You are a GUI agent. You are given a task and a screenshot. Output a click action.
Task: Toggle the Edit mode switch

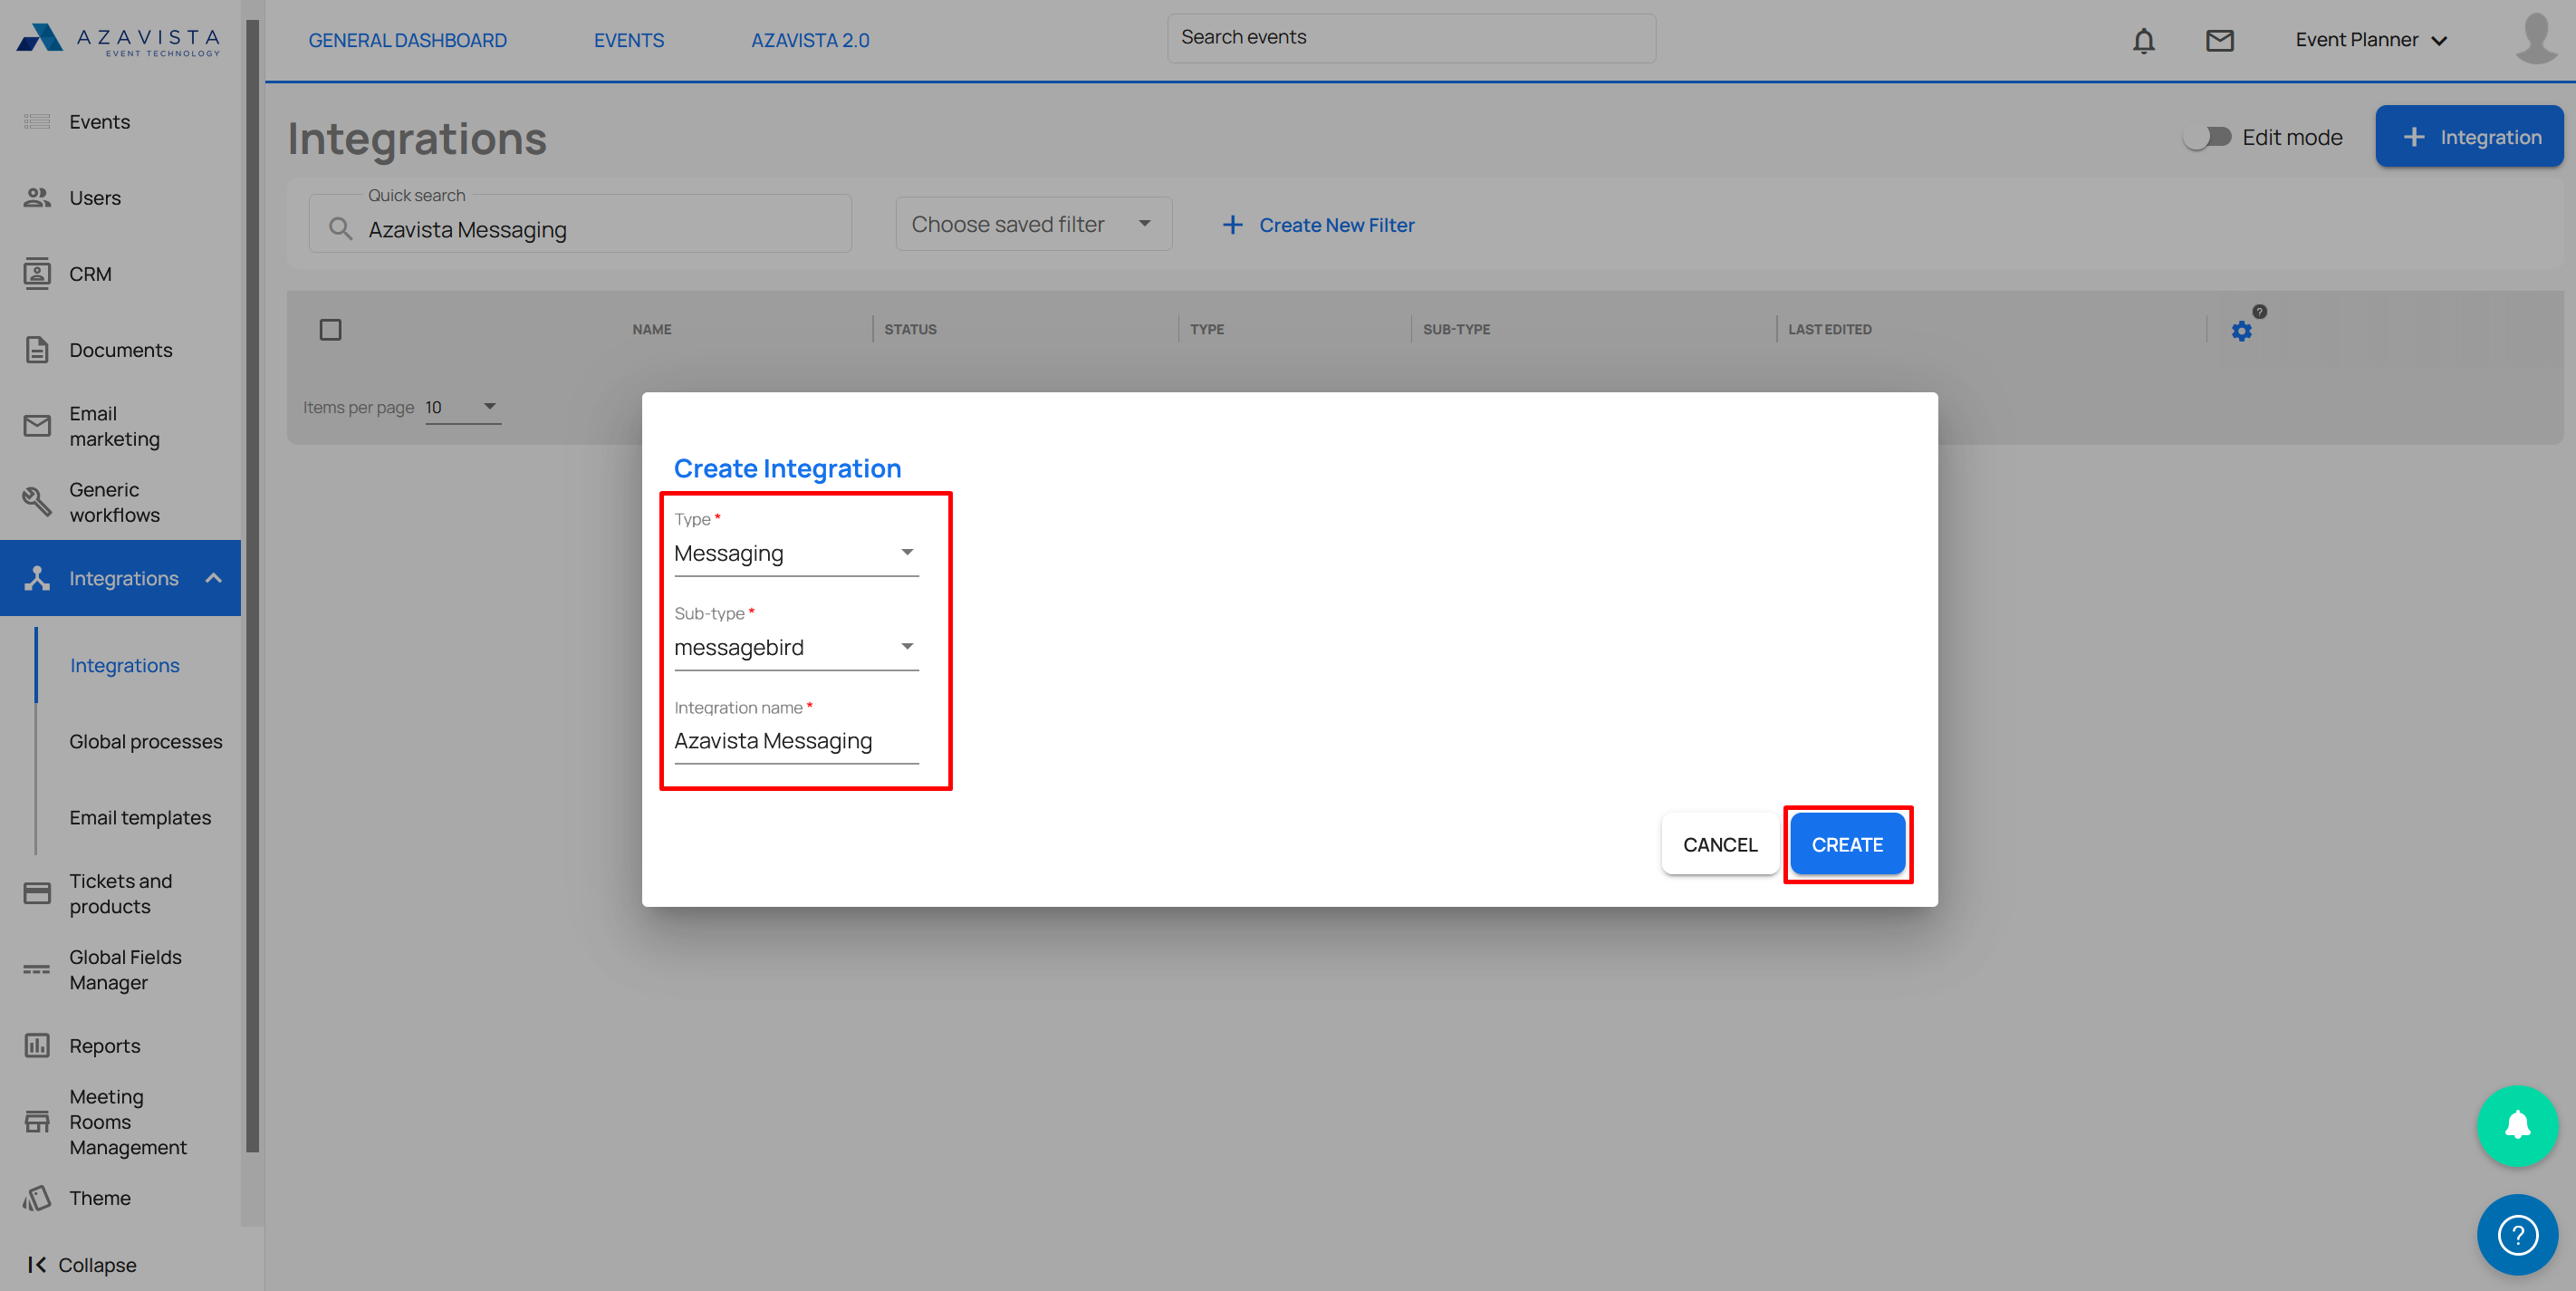point(2206,137)
